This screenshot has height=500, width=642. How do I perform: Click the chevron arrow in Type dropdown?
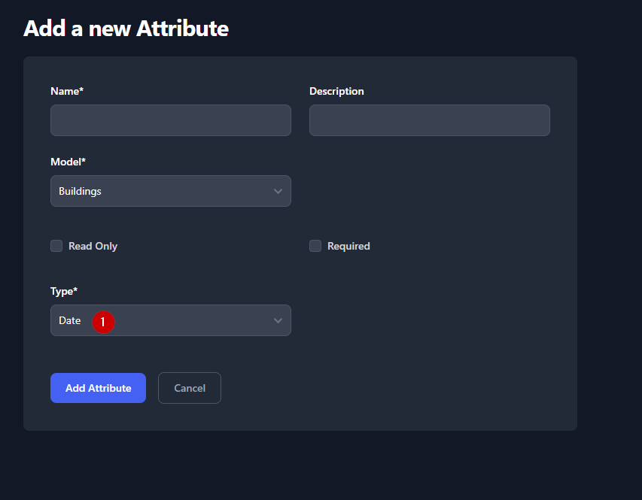[278, 321]
